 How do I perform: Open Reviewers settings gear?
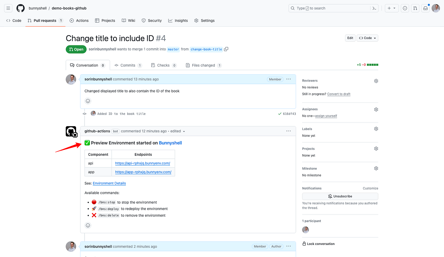click(x=376, y=81)
